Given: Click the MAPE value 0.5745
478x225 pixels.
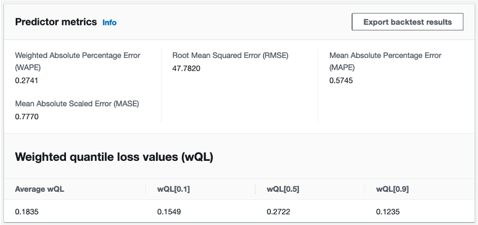Looking at the screenshot, I should pos(341,80).
